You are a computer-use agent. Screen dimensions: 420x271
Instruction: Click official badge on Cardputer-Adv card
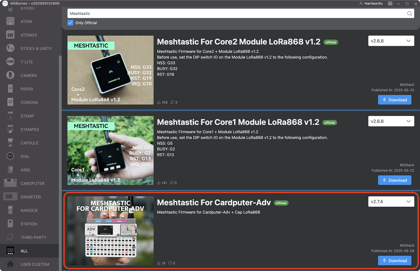point(281,203)
